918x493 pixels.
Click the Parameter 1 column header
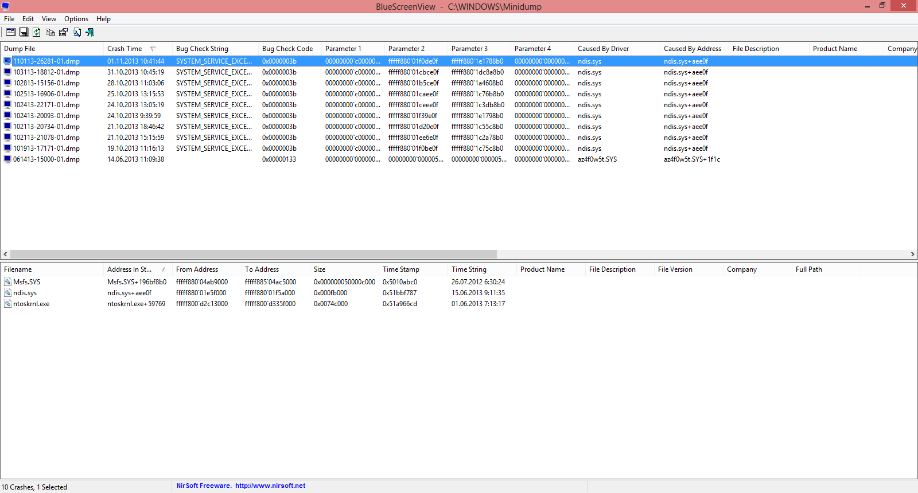(x=353, y=49)
